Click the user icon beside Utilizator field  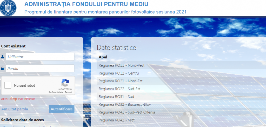pos(3,57)
